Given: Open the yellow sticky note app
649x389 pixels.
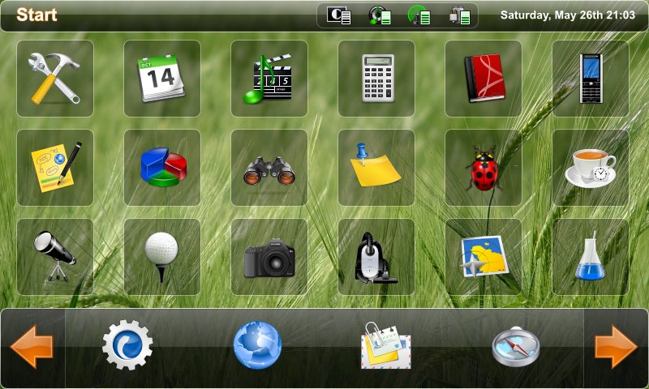Looking at the screenshot, I should pyautogui.click(x=376, y=168).
